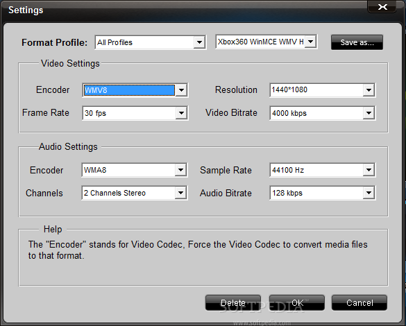Click the Encoder help description text
Viewport: 406px width, 326px height.
(198, 250)
